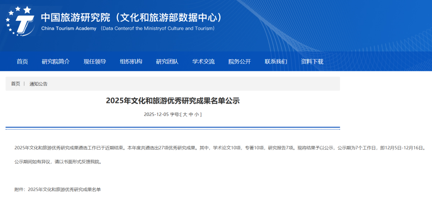Set font size to 中 (medium)
Image resolution: width=432 pixels, height=203 pixels.
click(191, 114)
